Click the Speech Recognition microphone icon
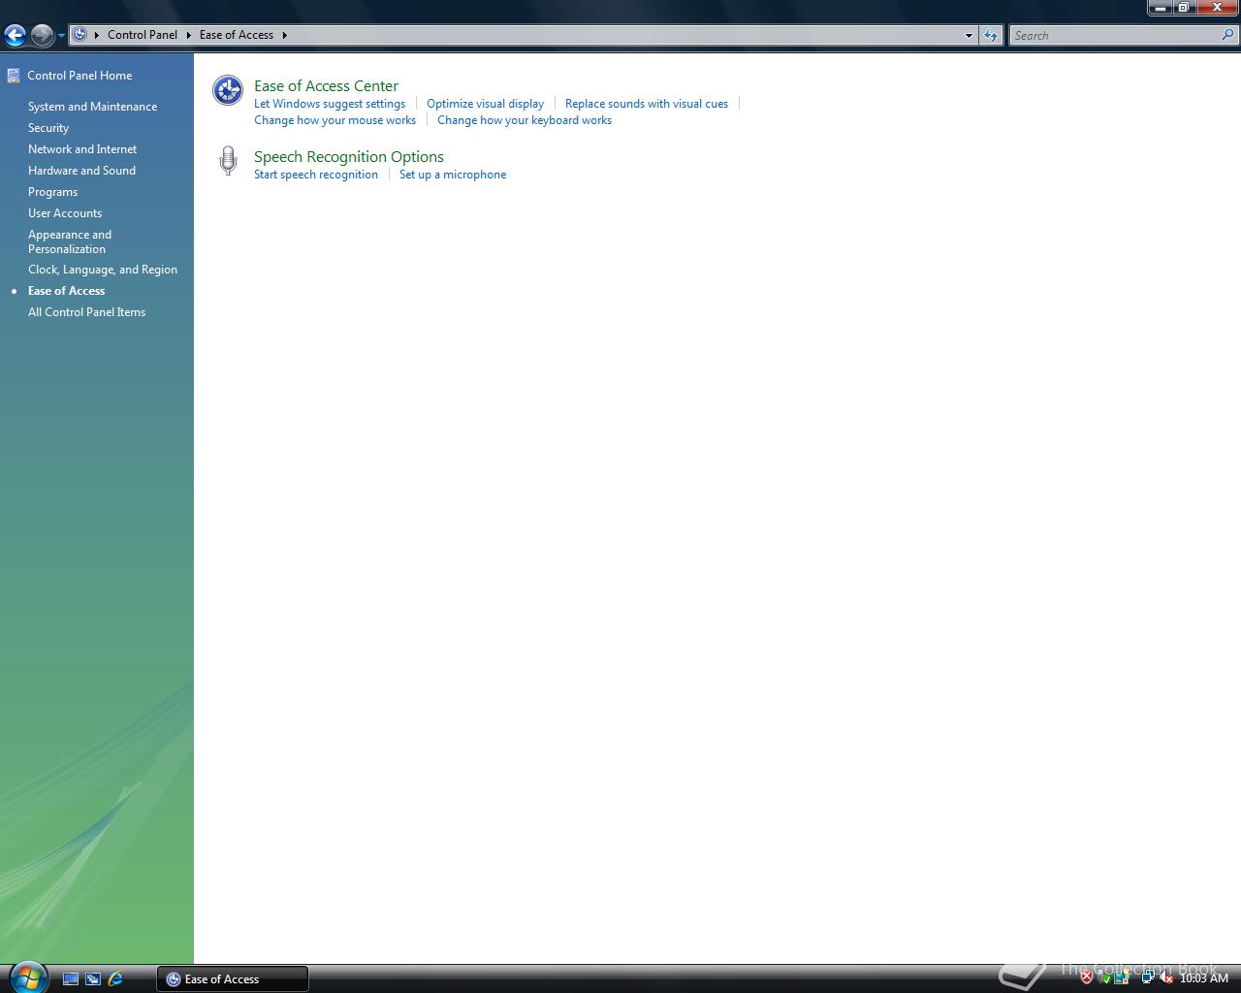 [228, 161]
